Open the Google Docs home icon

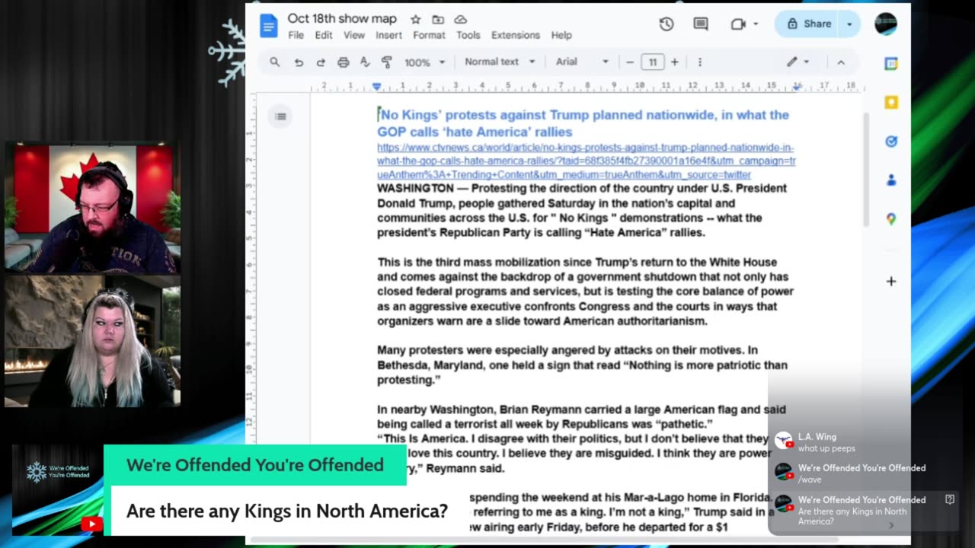(269, 25)
